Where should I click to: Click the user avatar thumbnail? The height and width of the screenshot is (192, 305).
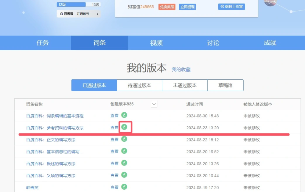[x=270, y=3]
